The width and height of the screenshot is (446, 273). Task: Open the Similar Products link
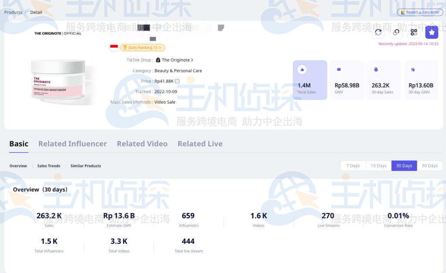[85, 166]
